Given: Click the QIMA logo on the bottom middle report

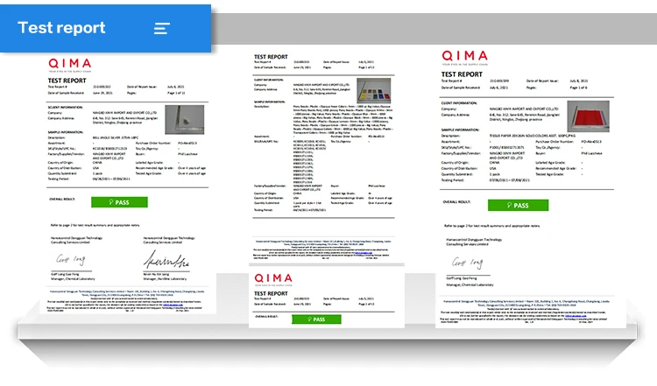Looking at the screenshot, I should (273, 279).
